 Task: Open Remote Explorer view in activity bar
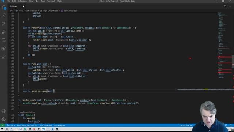[4, 40]
